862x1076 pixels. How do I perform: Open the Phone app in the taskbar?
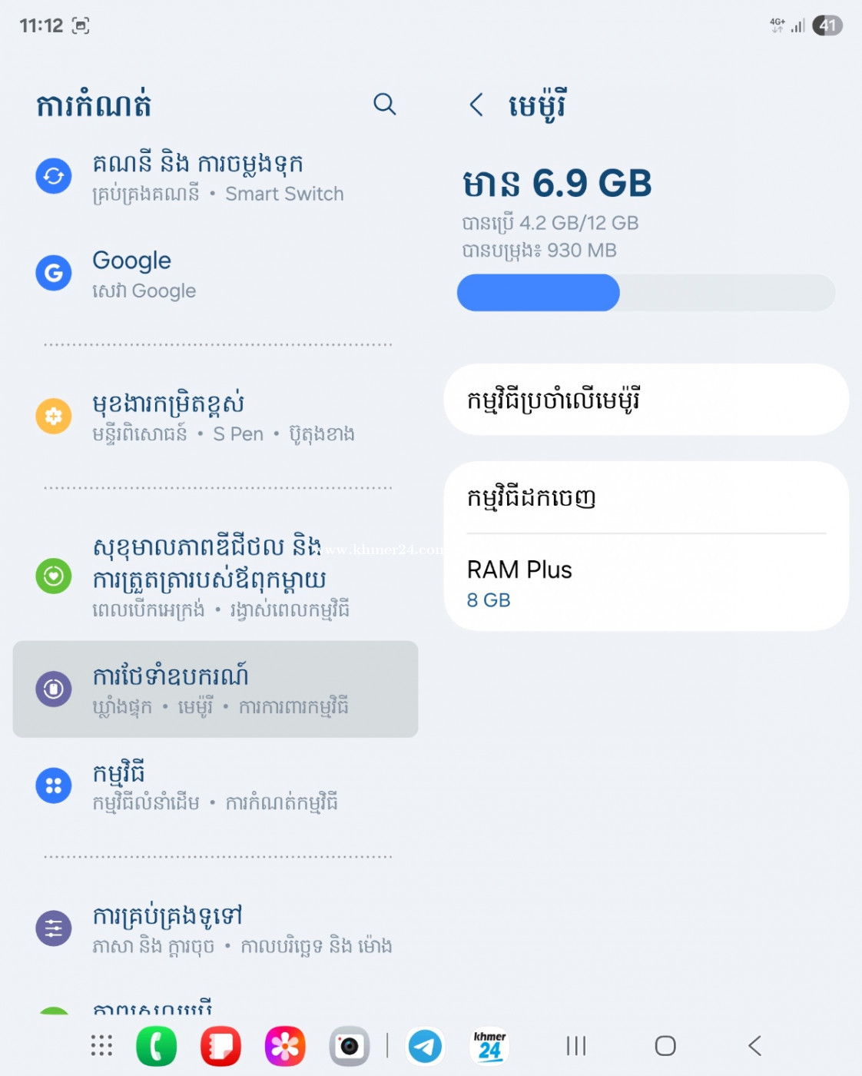[x=156, y=1046]
